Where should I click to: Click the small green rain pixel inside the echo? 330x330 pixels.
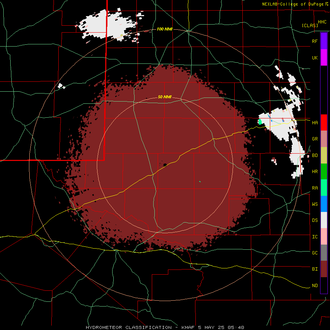point(199,181)
